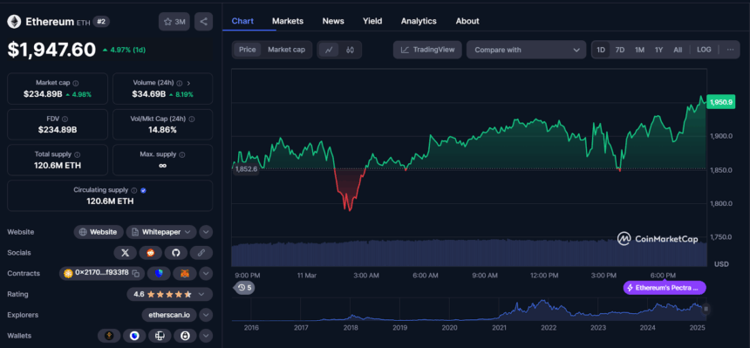Set chart range to 1M
This screenshot has height=348, width=750.
(639, 50)
